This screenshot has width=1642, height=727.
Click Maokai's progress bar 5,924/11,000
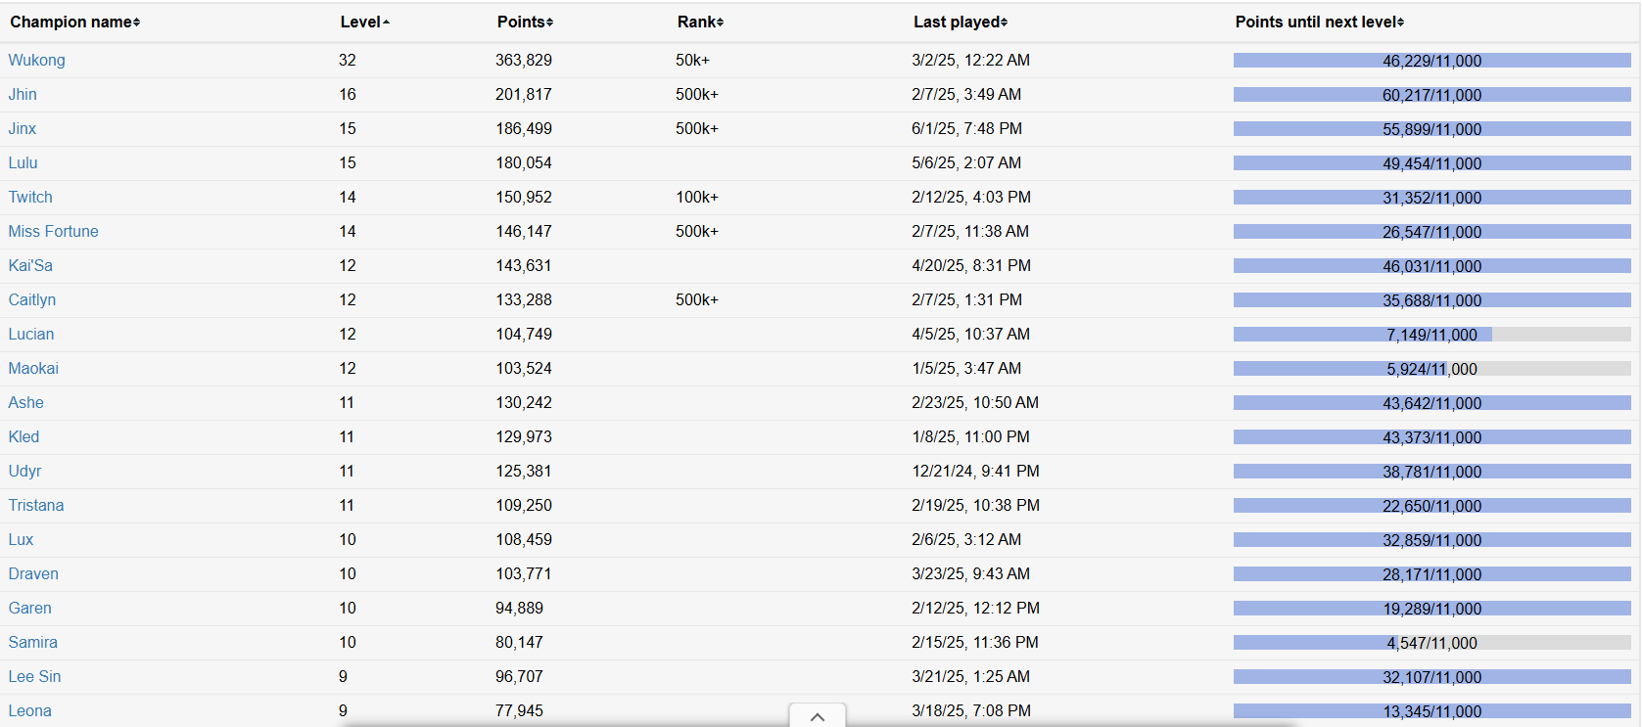[x=1432, y=369]
